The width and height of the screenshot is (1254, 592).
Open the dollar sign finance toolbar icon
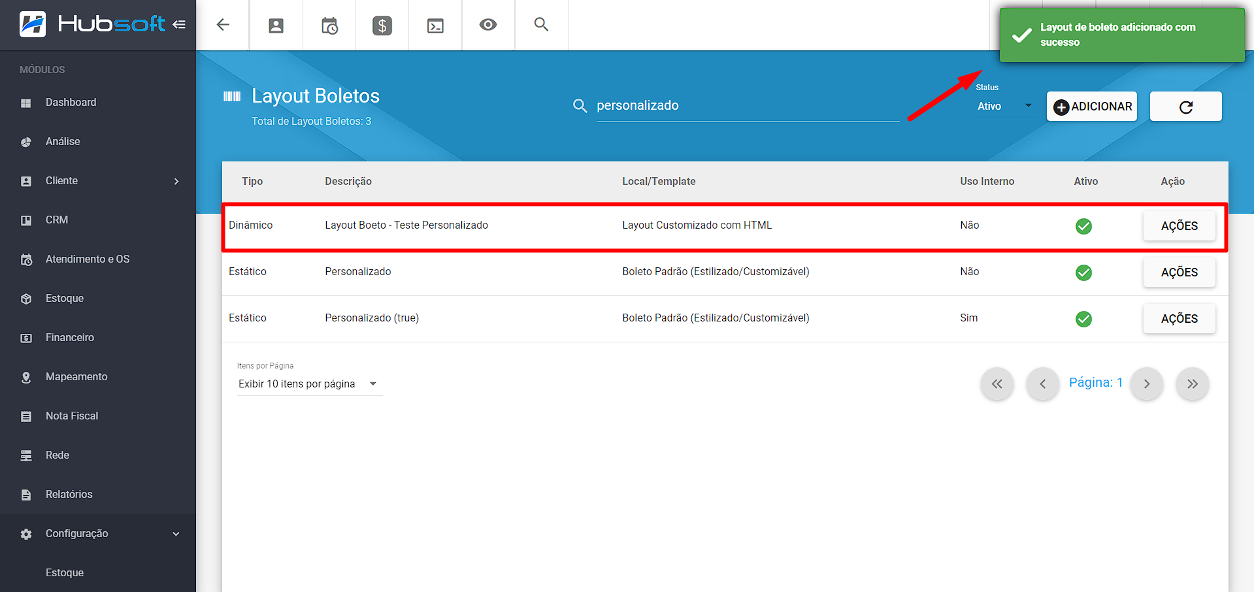pyautogui.click(x=382, y=25)
